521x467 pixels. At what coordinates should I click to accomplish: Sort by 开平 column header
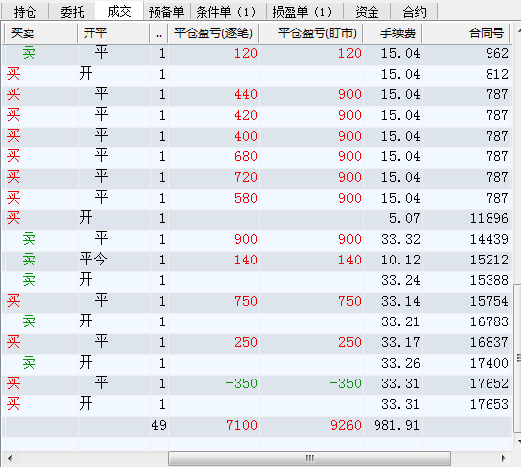114,32
